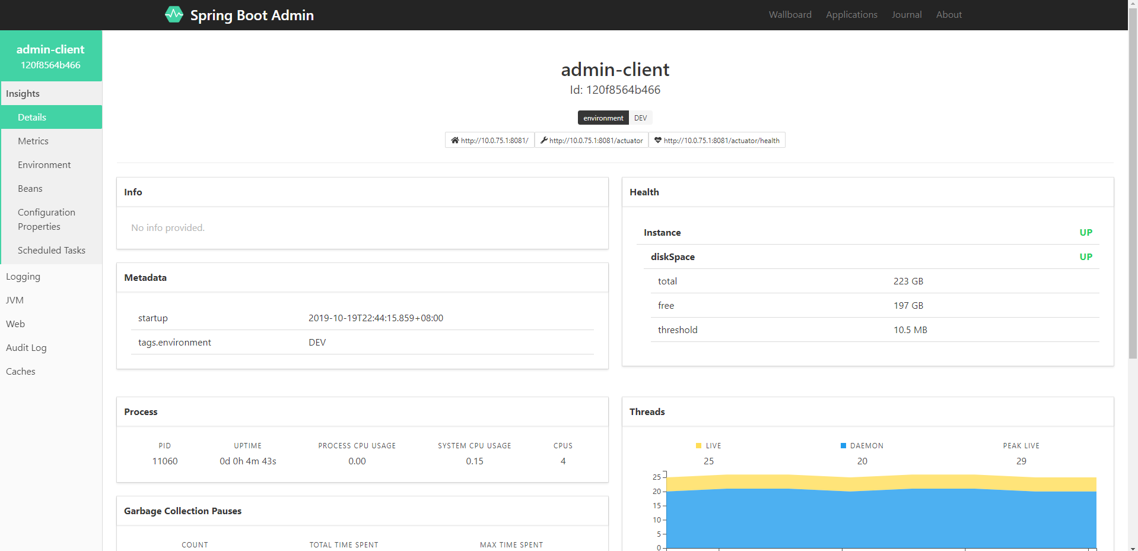Viewport: 1138px width, 551px height.
Task: Open the Web section
Action: coord(51,324)
